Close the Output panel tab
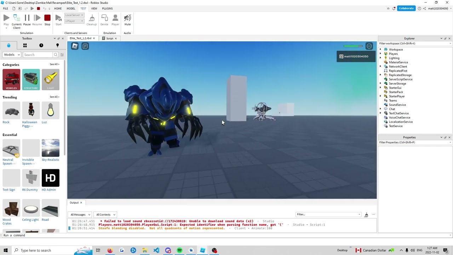 click(81, 203)
